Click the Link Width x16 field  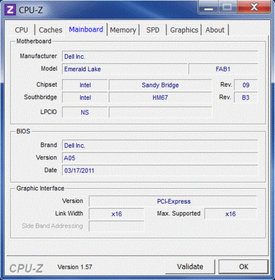pos(117,214)
